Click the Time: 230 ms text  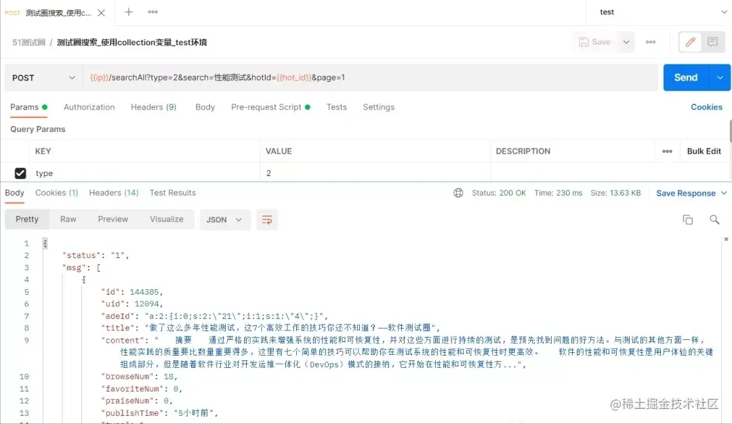point(558,193)
